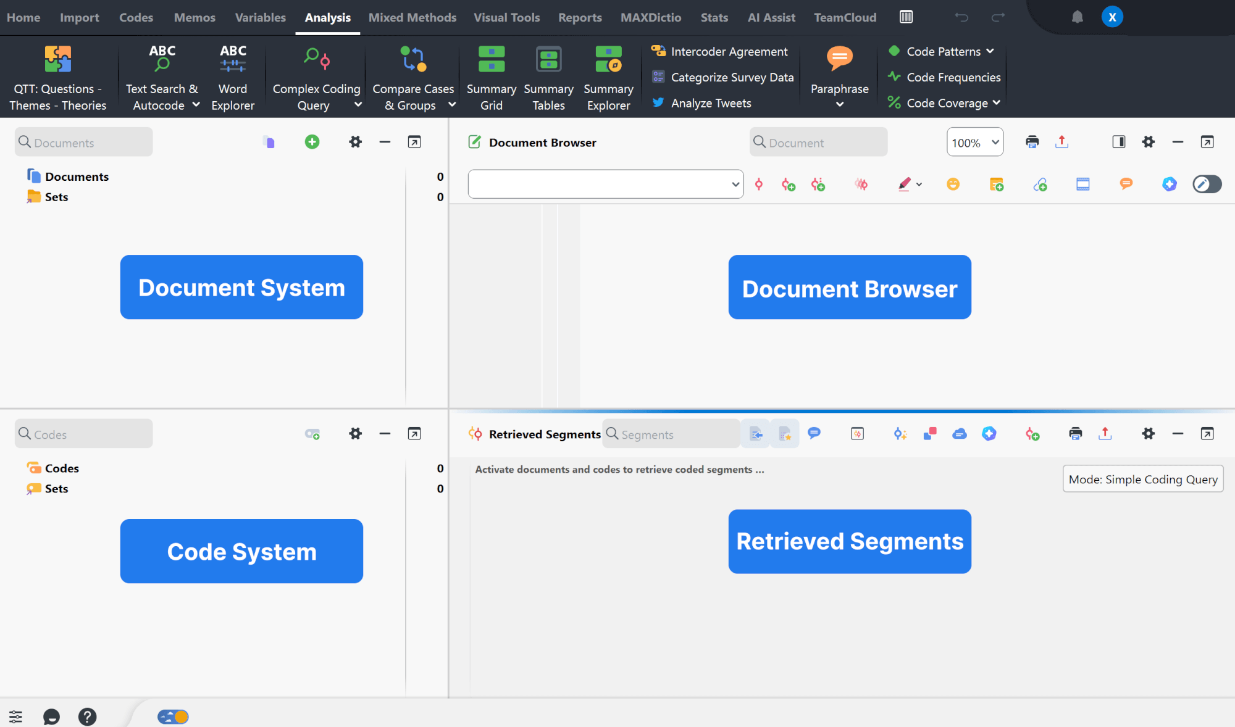
Task: Open Visual Tools tab
Action: pyautogui.click(x=506, y=17)
